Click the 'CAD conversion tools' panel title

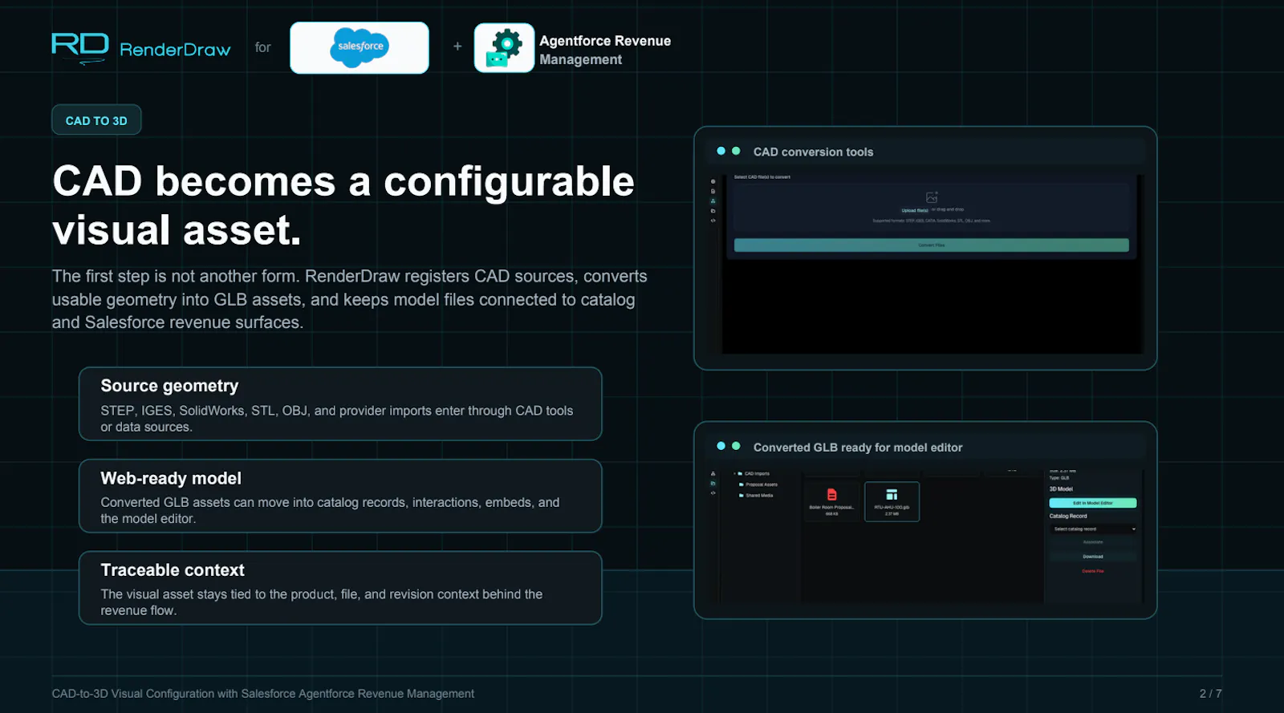tap(813, 152)
